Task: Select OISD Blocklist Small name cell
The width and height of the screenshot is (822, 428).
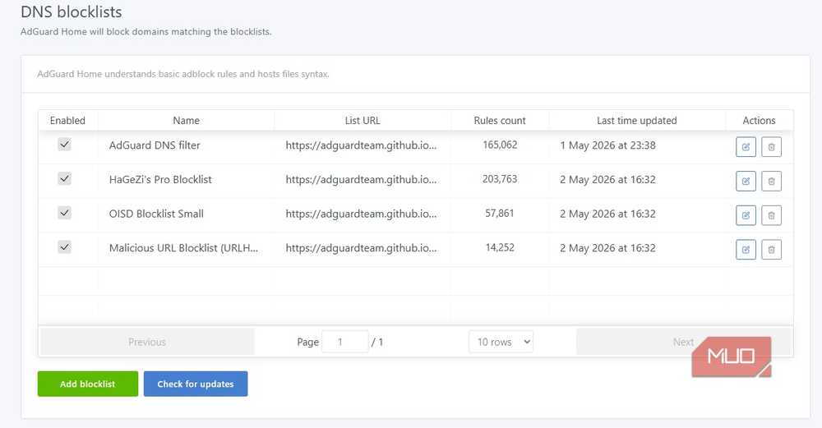Action: tap(156, 214)
